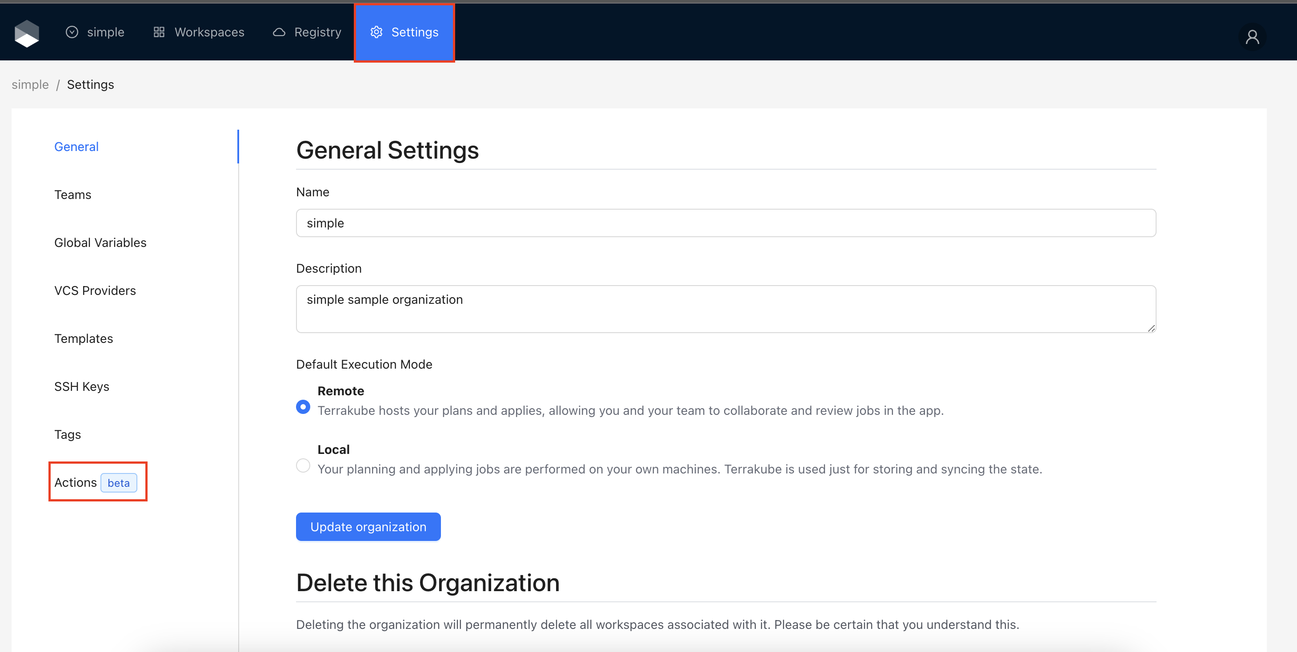The width and height of the screenshot is (1297, 652).
Task: Select the General settings menu item
Action: (76, 147)
